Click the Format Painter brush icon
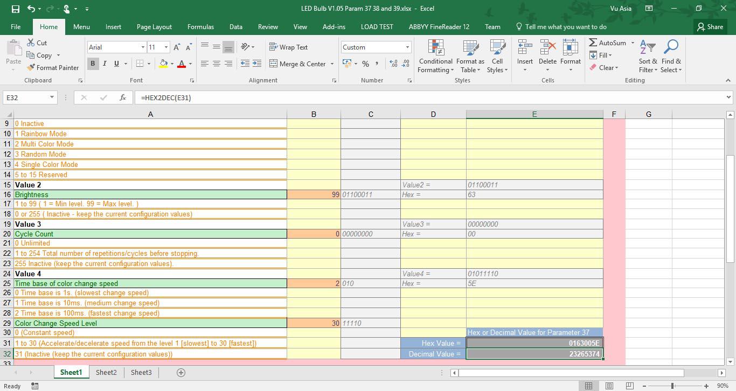Screen dimensions: 736x391 31,68
